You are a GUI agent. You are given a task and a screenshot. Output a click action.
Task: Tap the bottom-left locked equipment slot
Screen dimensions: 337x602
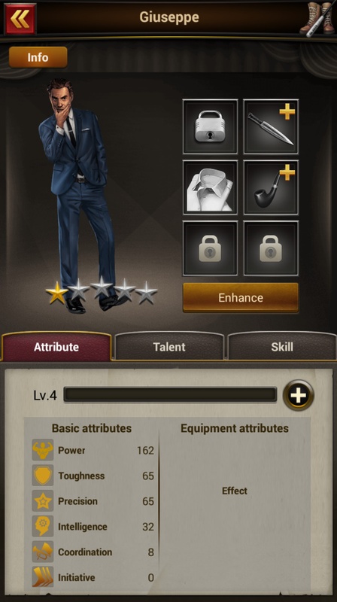[x=210, y=248]
